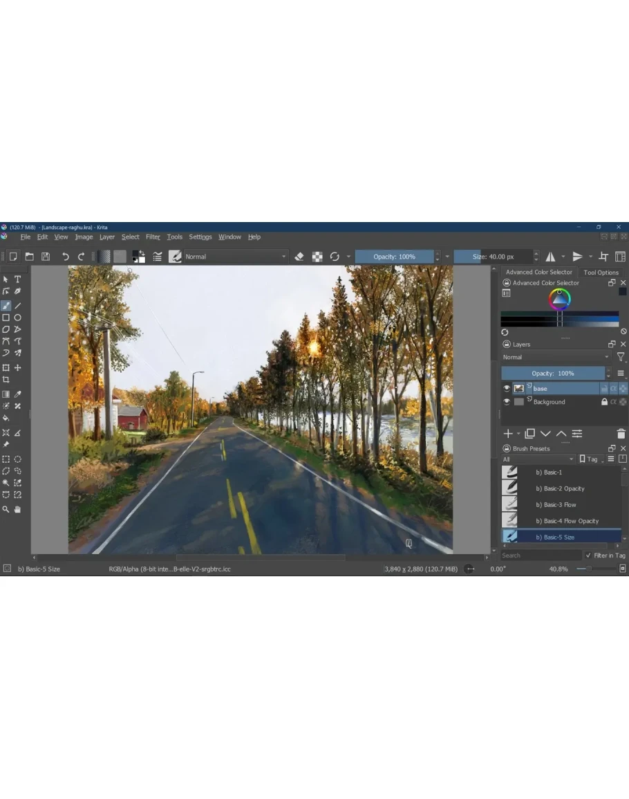Screen dimensions: 629x799
Task: Click the brush Opacity slider in toolbar
Action: [x=394, y=257]
